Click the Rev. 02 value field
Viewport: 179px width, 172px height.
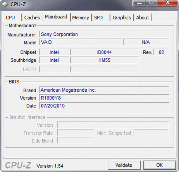coord(161,52)
